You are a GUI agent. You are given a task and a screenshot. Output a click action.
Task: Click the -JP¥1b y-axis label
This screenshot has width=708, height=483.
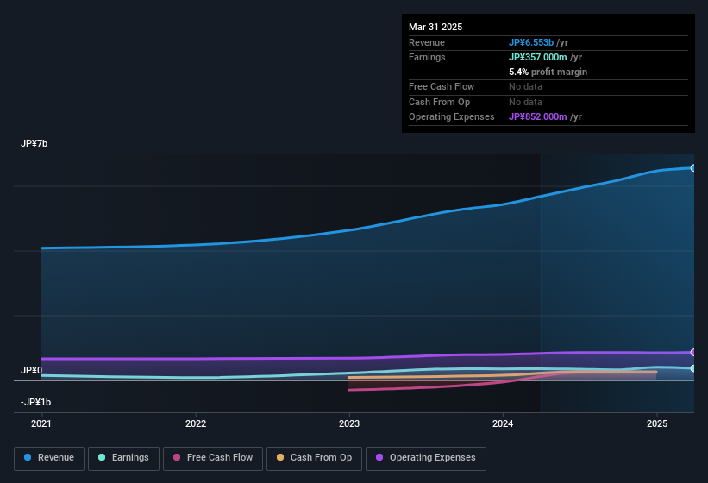[x=35, y=402]
